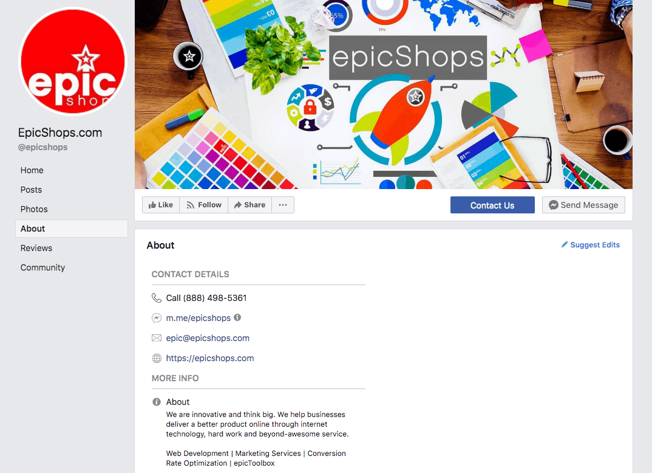Click the blue Contact Us button
This screenshot has height=473, width=652.
click(492, 205)
